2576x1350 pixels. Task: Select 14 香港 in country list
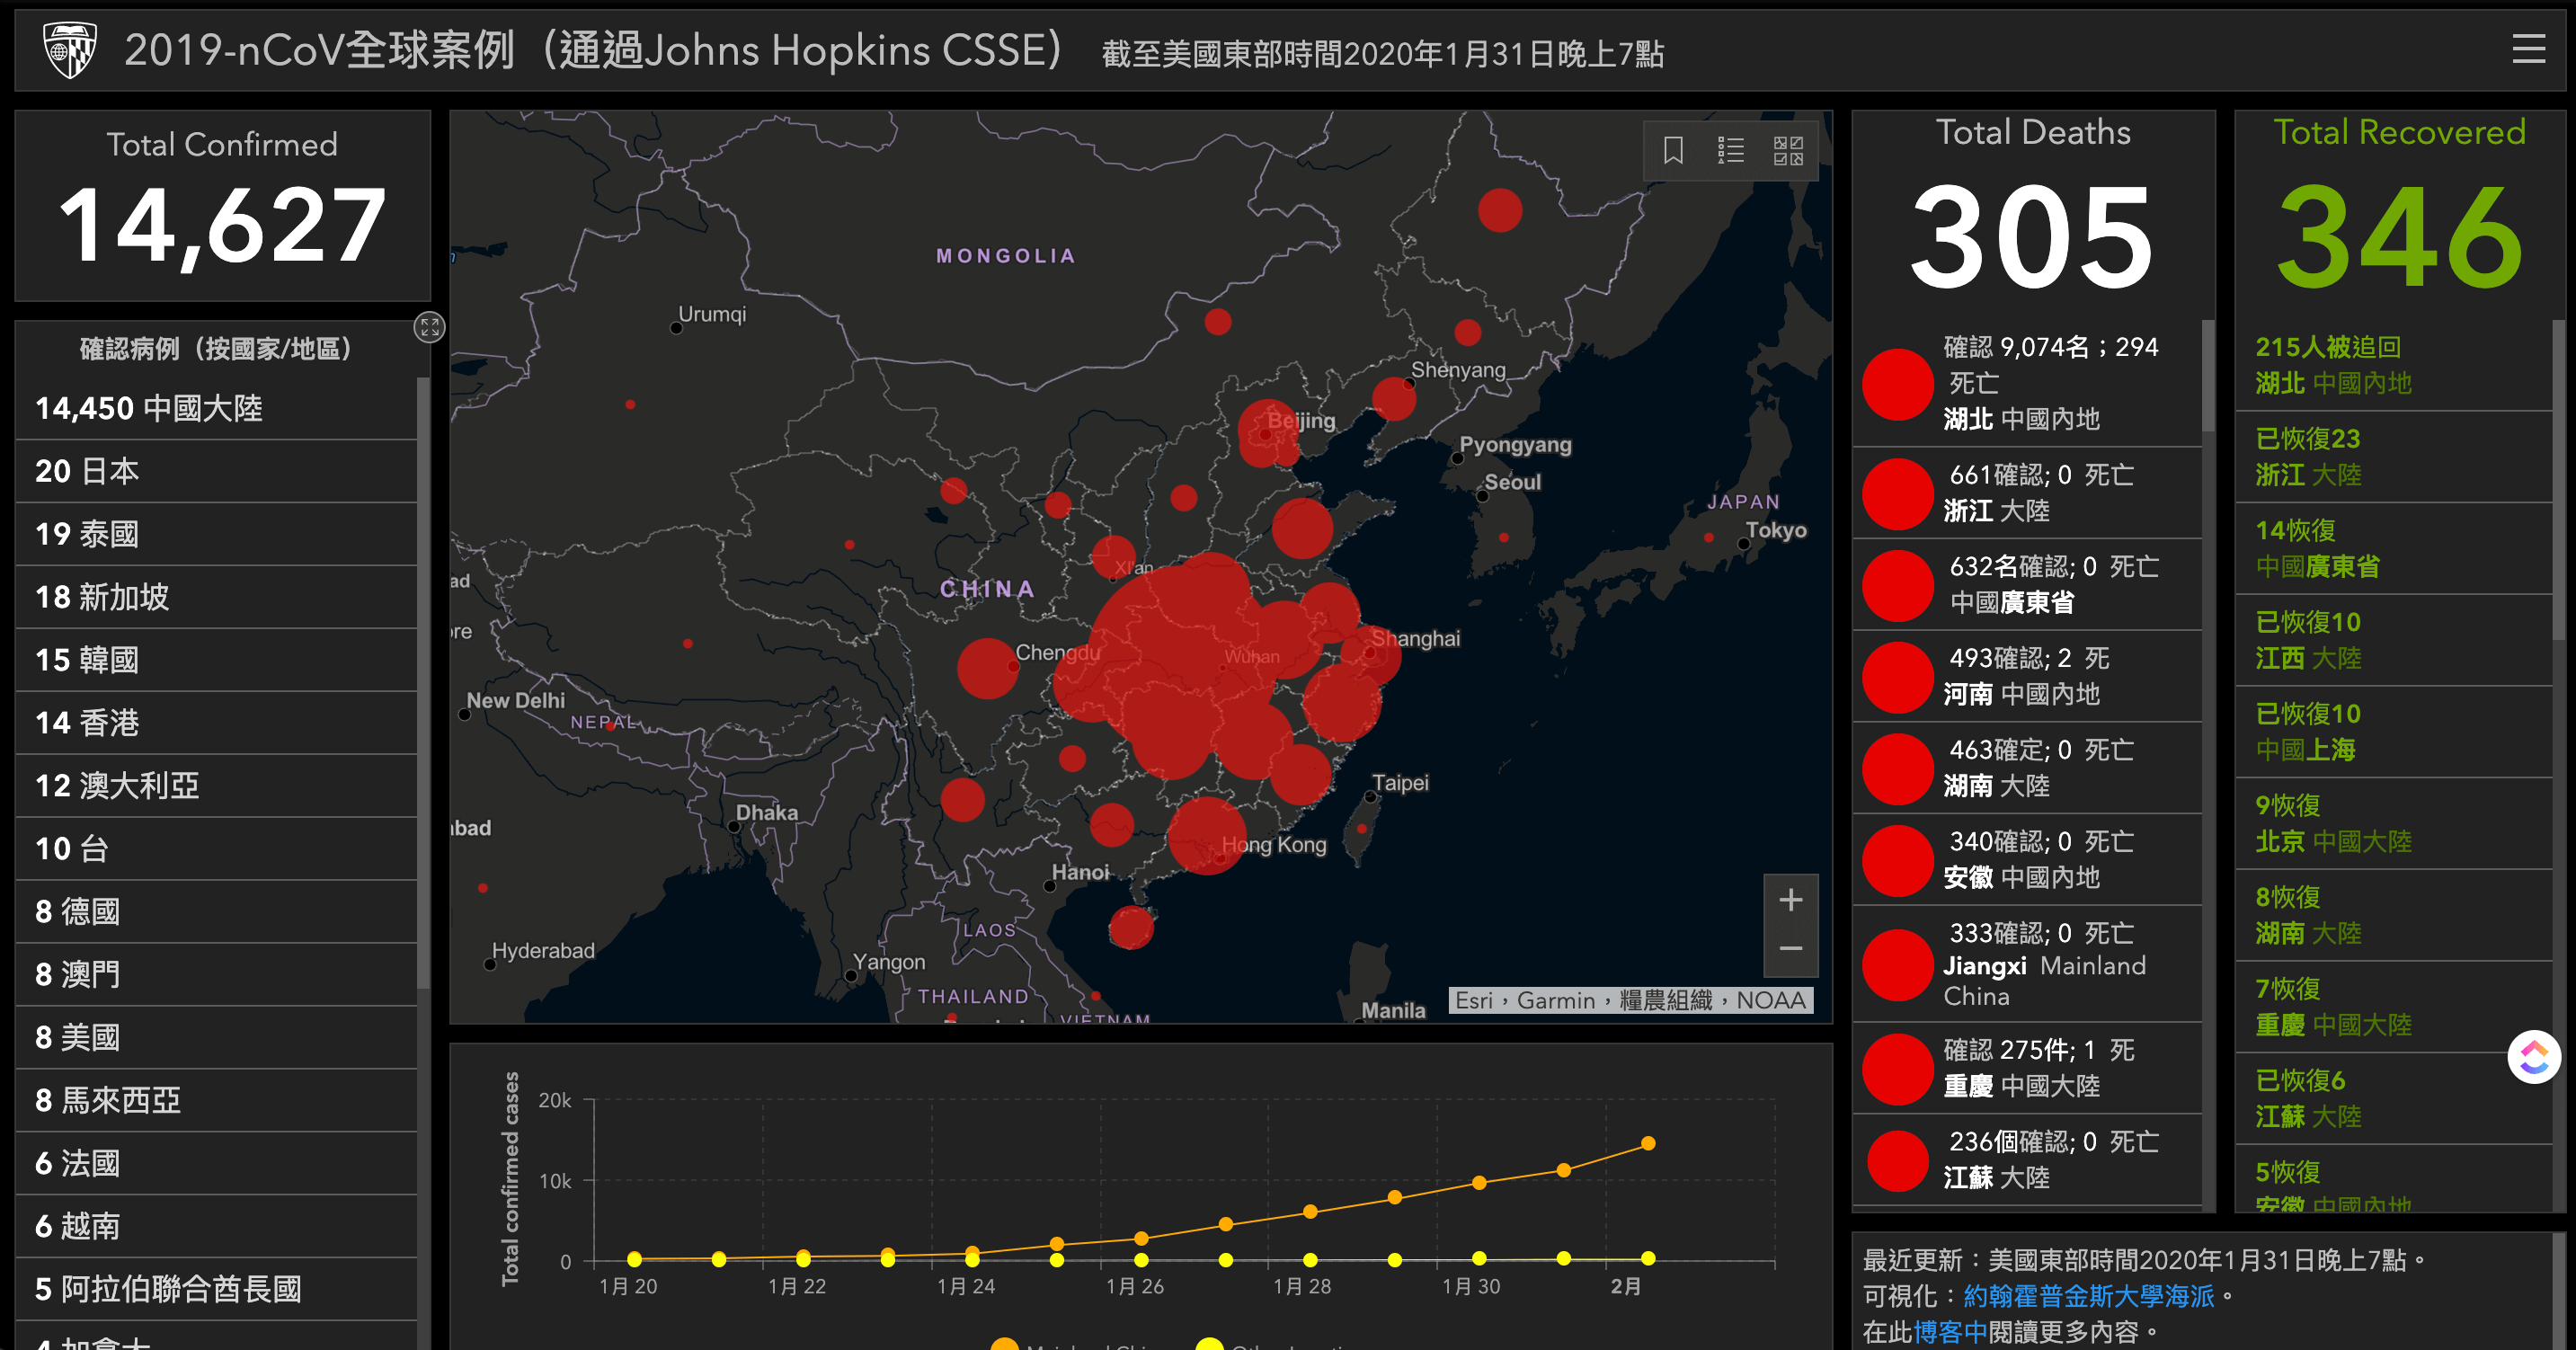pyautogui.click(x=216, y=723)
